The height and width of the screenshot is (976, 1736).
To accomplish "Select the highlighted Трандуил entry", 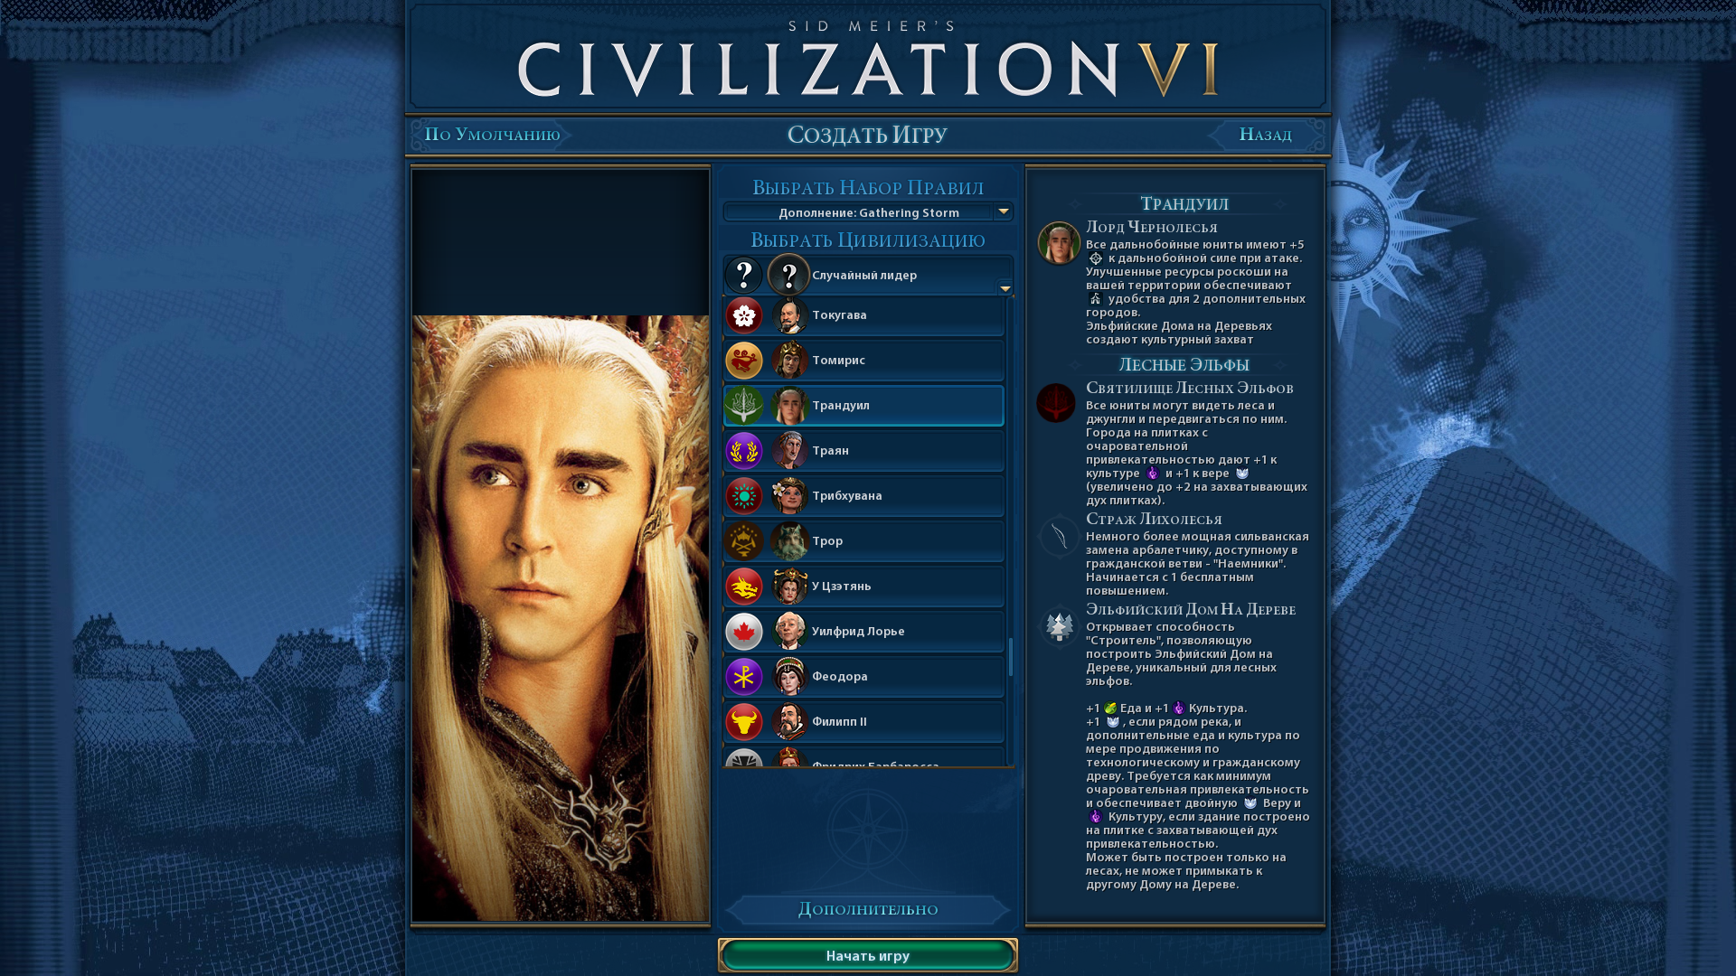I will pyautogui.click(x=863, y=406).
